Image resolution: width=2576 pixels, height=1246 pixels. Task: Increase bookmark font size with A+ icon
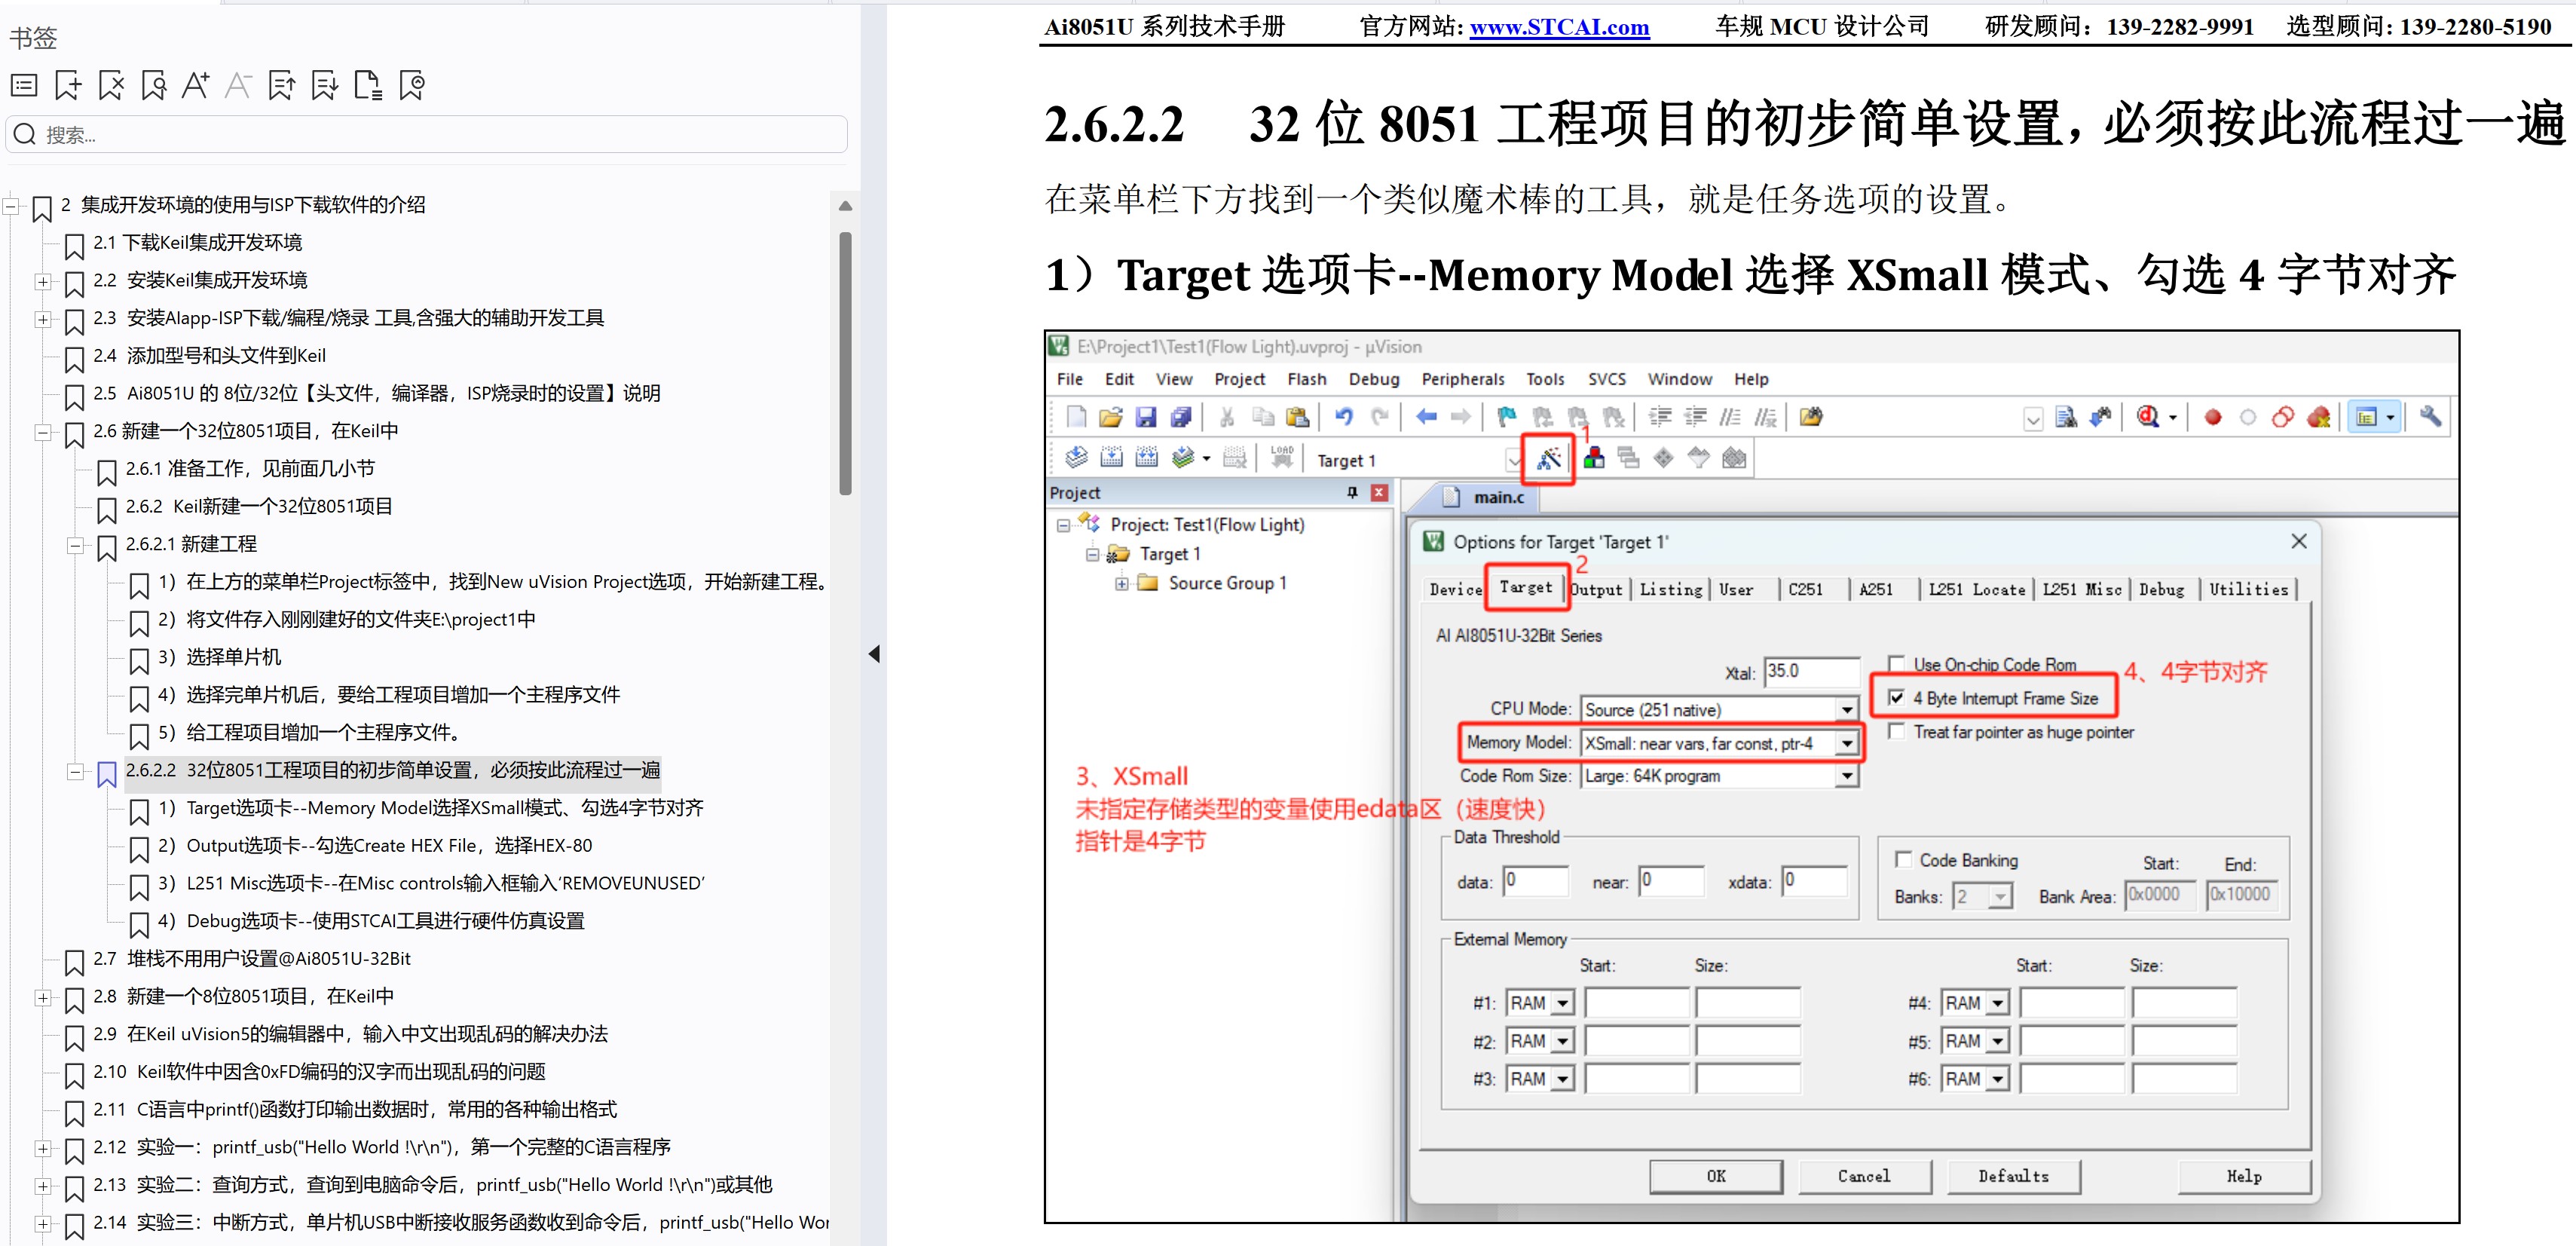195,86
